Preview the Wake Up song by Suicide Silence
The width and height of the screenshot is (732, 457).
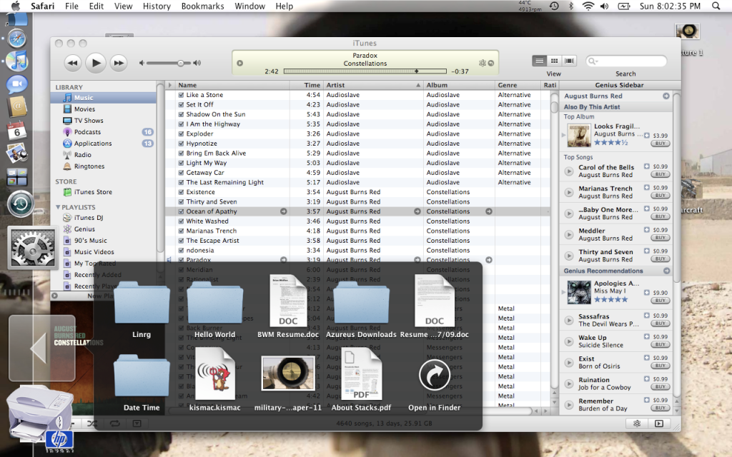coord(569,341)
